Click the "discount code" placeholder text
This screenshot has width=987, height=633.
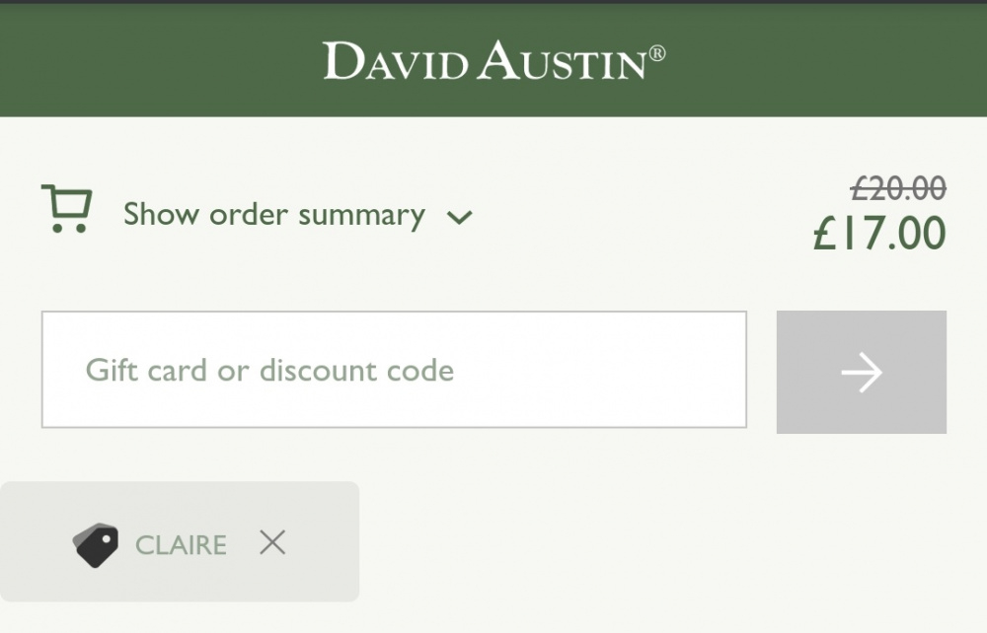coord(357,370)
